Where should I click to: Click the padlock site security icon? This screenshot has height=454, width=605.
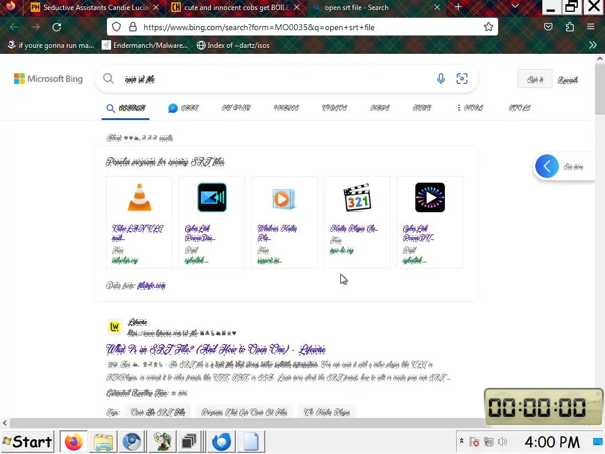tap(133, 27)
